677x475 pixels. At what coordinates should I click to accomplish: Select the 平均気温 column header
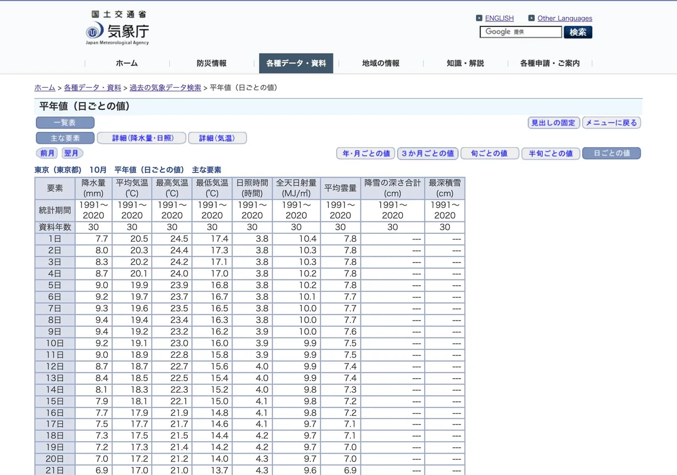(x=132, y=188)
